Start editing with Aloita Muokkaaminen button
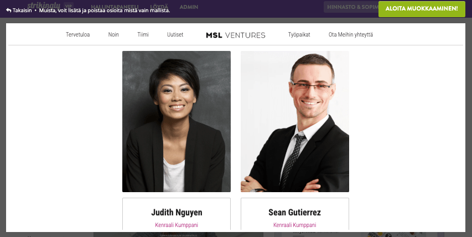The image size is (472, 237). coord(422,9)
